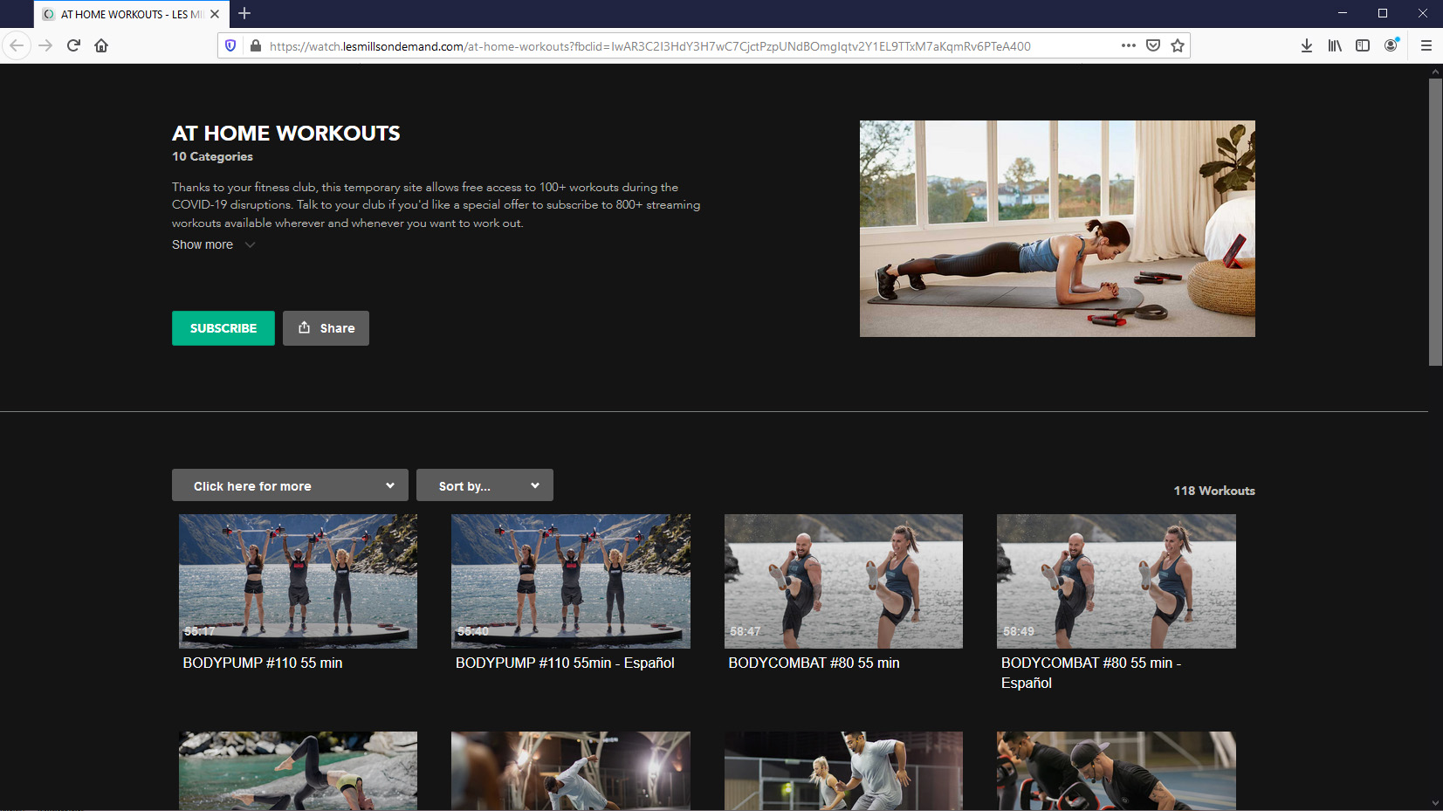Open BODYPUMP #110 55min Español thumbnail

pos(571,581)
